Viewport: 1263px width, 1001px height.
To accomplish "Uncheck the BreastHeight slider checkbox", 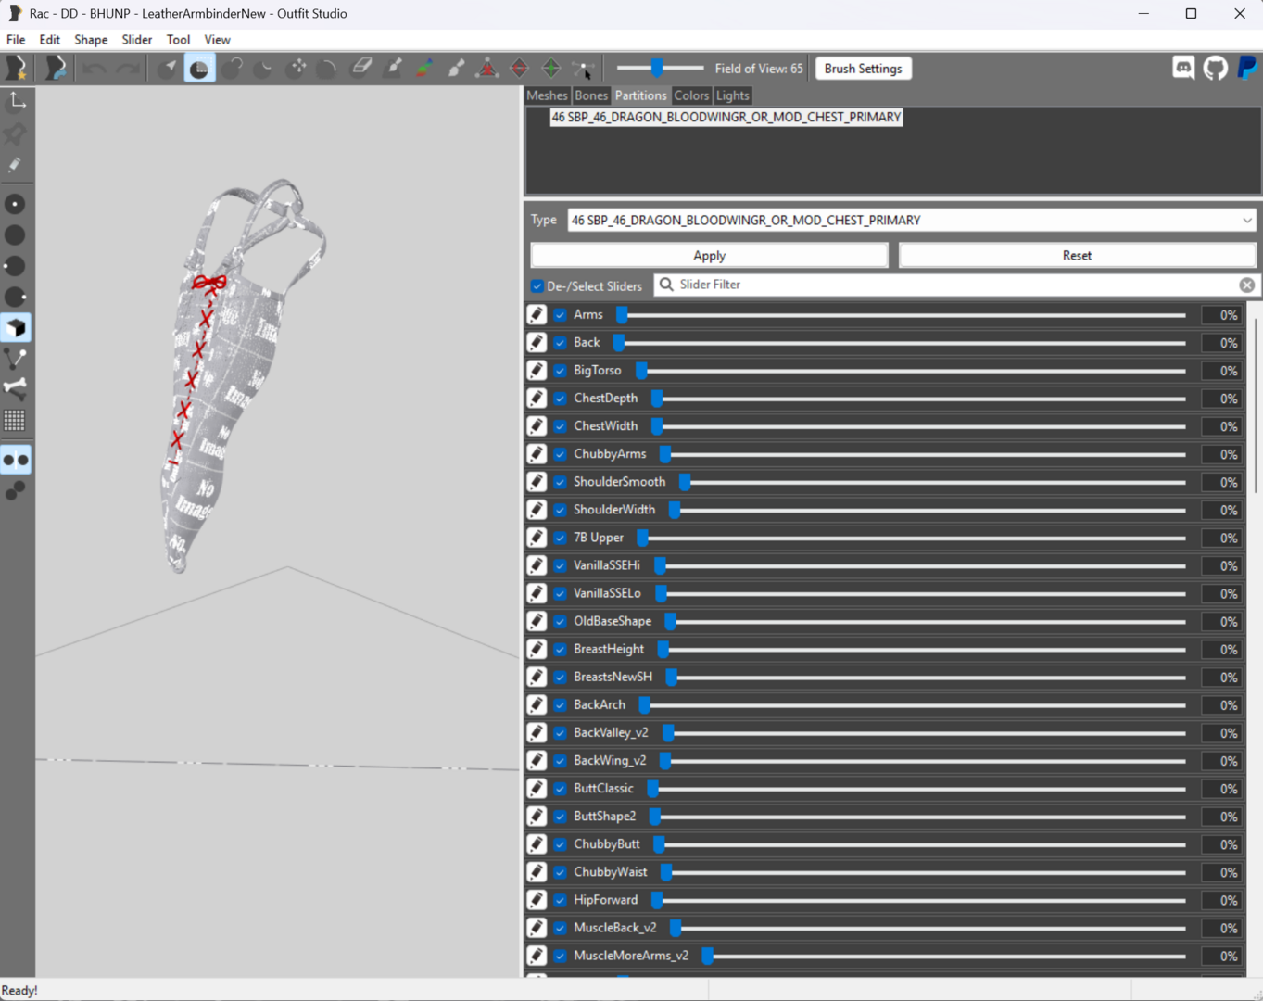I will pos(561,650).
